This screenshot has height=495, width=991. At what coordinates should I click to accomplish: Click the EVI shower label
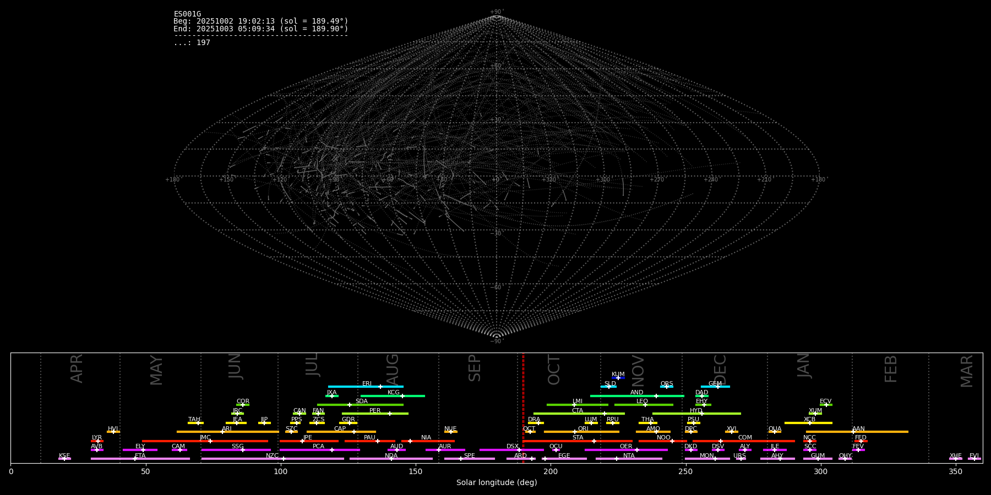pos(974,456)
